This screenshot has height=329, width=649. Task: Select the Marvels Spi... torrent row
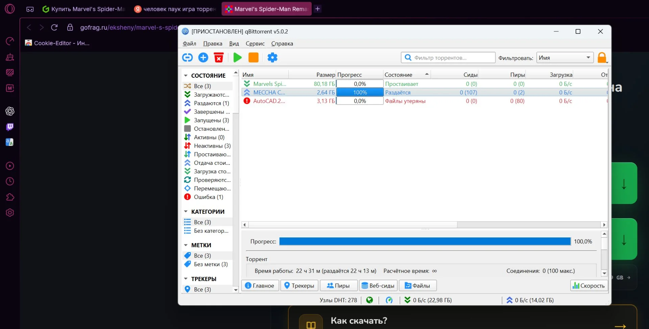click(x=425, y=84)
